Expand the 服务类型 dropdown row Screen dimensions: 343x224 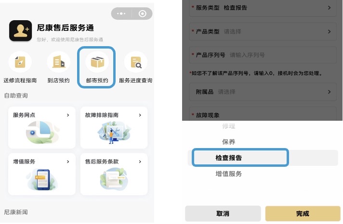tap(263, 8)
